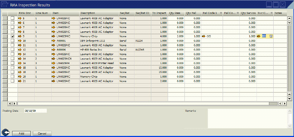
Task: Open link arrow for RMA Doc 18 line 1
Action: coord(20,68)
